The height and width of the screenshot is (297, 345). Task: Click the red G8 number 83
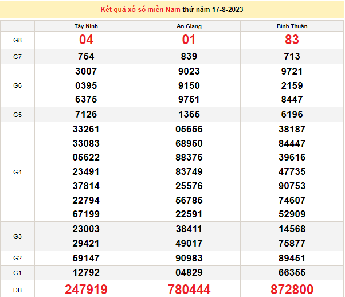(292, 40)
